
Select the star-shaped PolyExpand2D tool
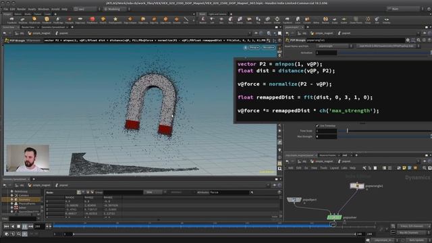[115, 20]
